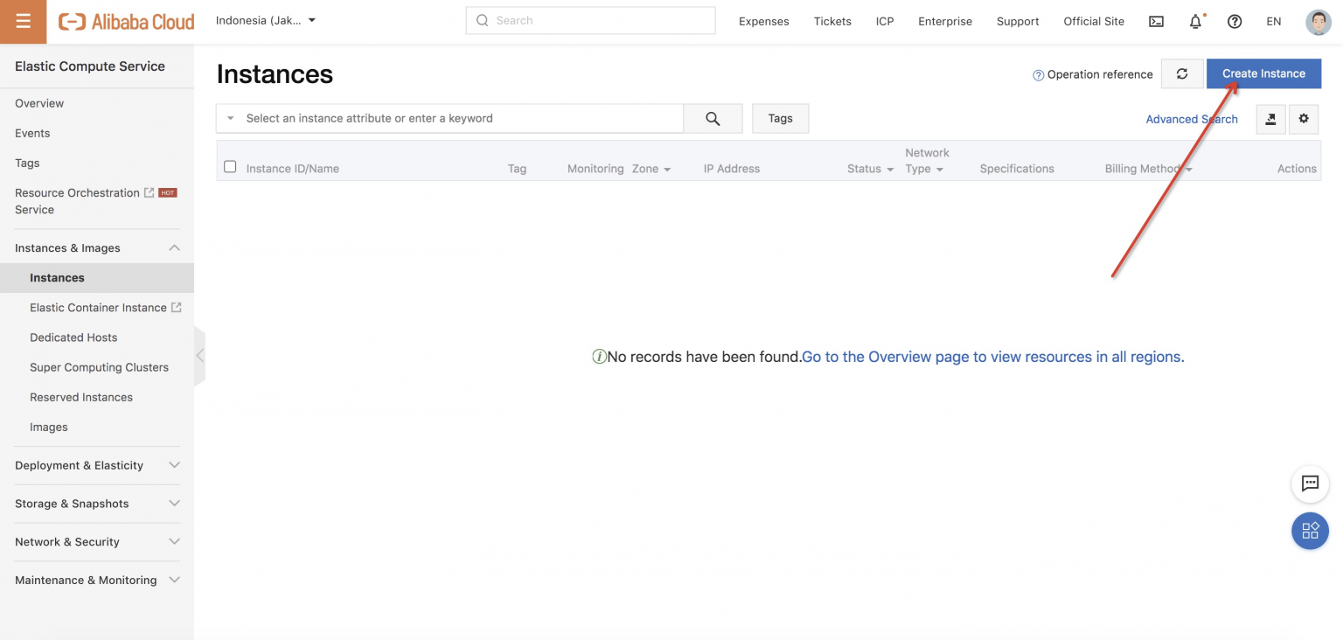Export instance list with download icon

click(x=1270, y=119)
